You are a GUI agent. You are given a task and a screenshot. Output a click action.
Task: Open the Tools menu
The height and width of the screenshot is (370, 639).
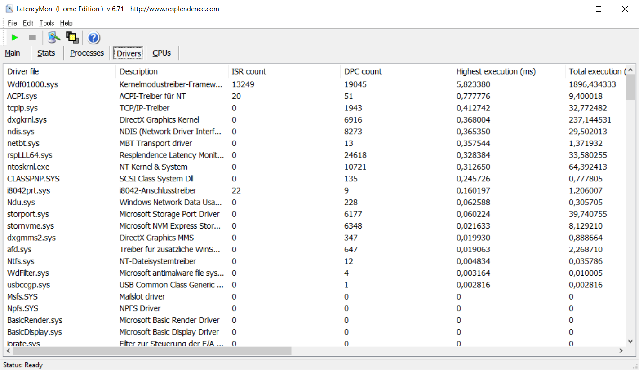[x=46, y=23]
